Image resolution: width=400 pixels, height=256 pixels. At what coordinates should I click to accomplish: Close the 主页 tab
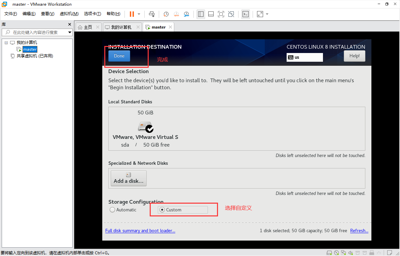(x=98, y=27)
